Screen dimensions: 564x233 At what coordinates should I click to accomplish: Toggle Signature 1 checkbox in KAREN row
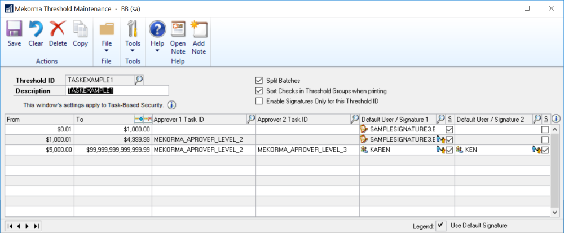click(450, 150)
